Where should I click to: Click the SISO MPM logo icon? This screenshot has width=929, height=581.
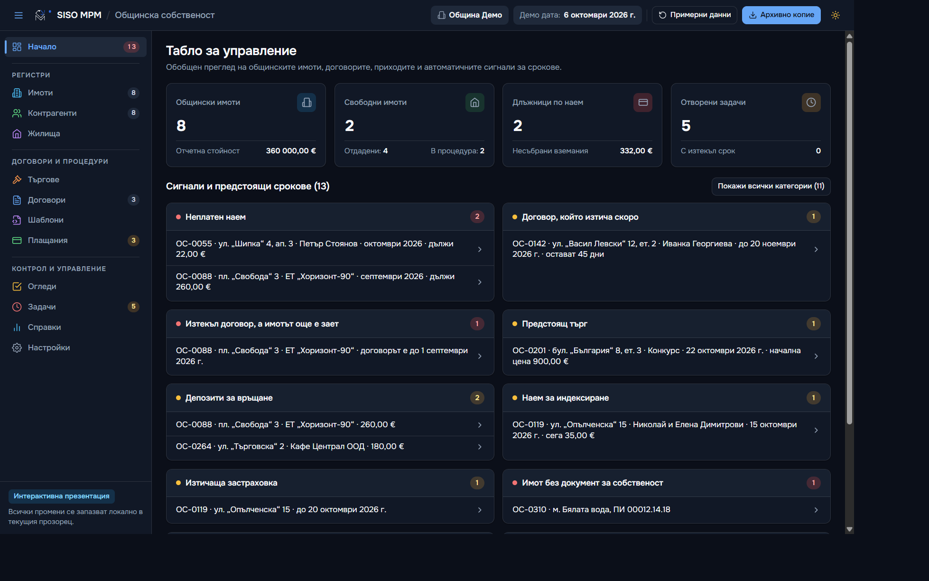(x=40, y=15)
